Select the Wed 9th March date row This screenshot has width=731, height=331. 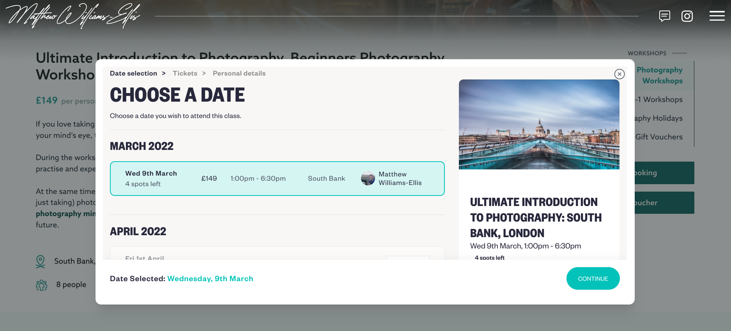(277, 178)
